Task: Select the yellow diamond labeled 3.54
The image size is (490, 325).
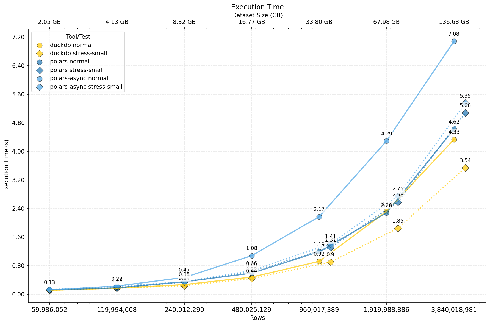Action: [x=465, y=168]
